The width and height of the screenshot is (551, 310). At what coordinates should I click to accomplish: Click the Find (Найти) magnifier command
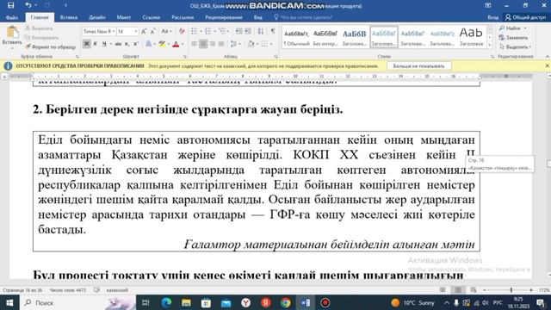511,28
